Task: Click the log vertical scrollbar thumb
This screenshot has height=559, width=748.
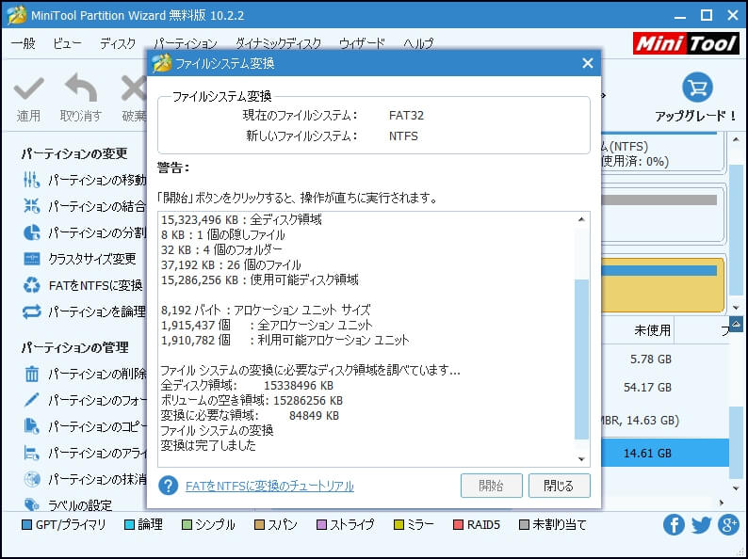Action: 581,359
